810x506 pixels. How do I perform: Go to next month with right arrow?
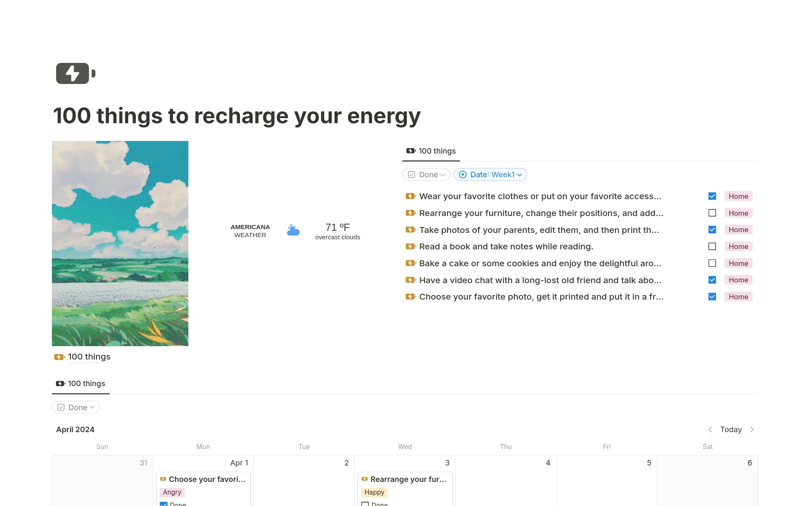[752, 430]
